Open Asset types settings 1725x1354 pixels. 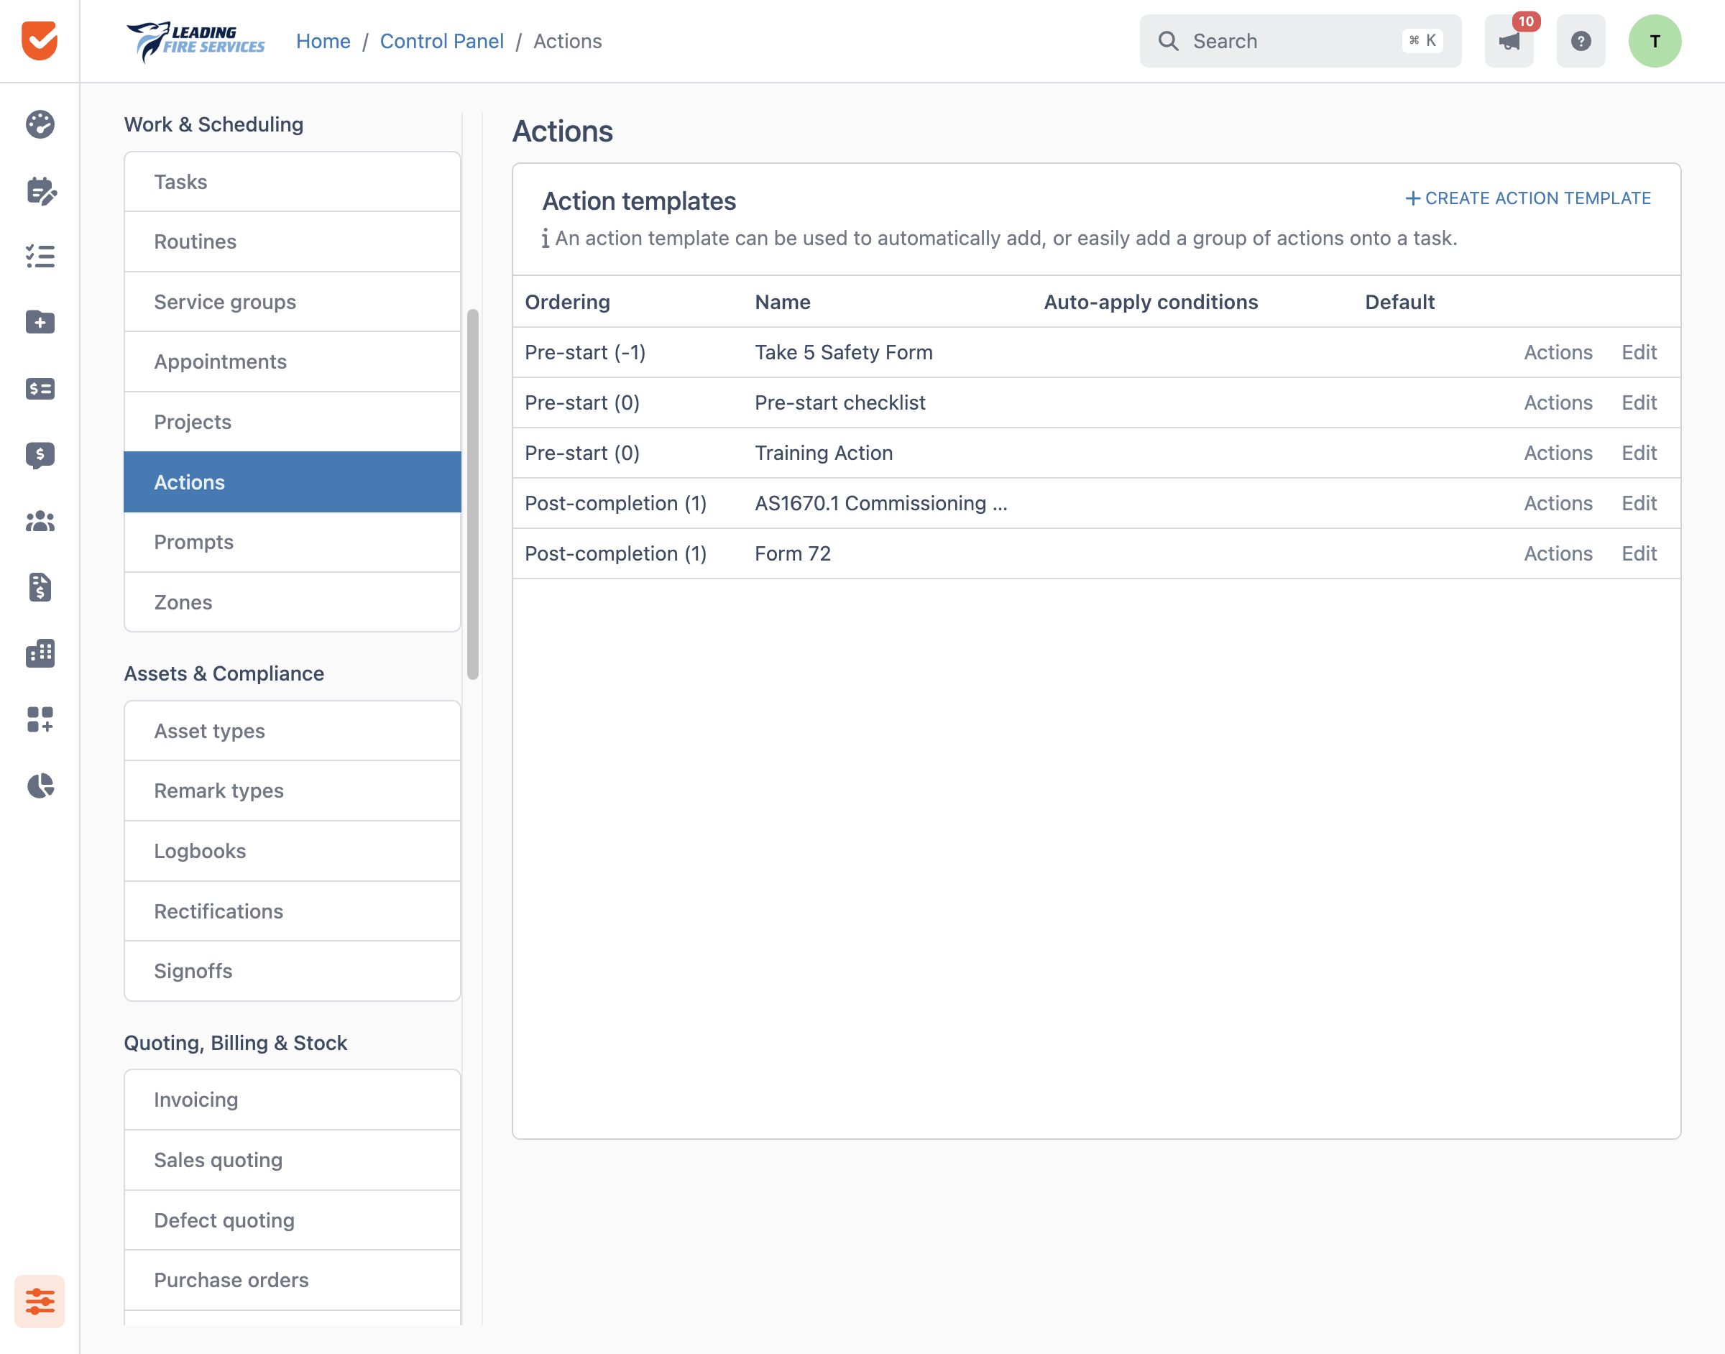click(x=293, y=731)
